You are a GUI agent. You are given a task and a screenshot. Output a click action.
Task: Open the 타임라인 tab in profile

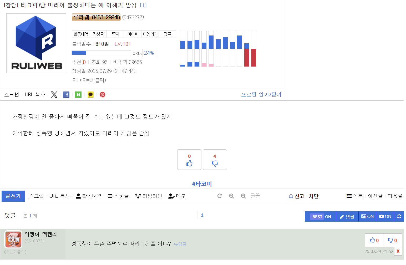[x=150, y=34]
